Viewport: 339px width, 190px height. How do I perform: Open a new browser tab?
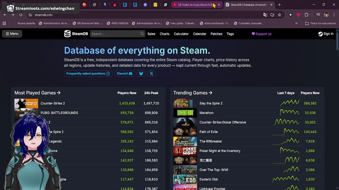click(279, 5)
